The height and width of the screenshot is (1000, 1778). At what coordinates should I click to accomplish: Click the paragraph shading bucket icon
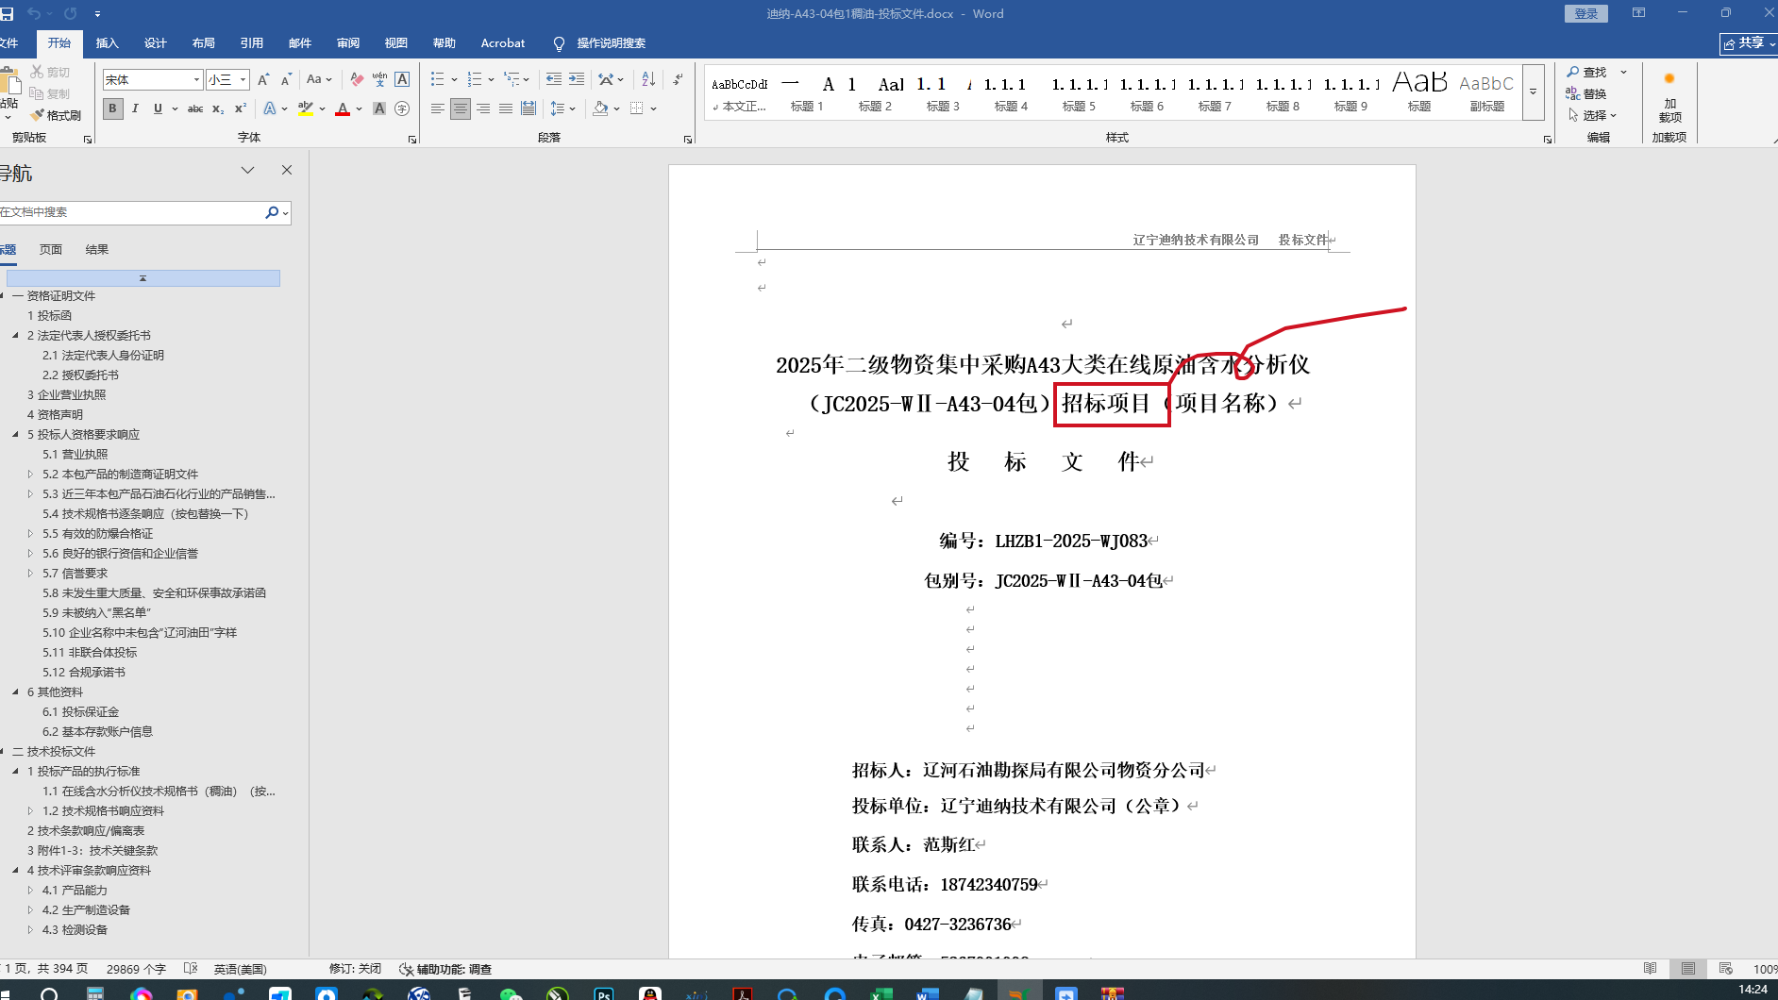coord(600,108)
